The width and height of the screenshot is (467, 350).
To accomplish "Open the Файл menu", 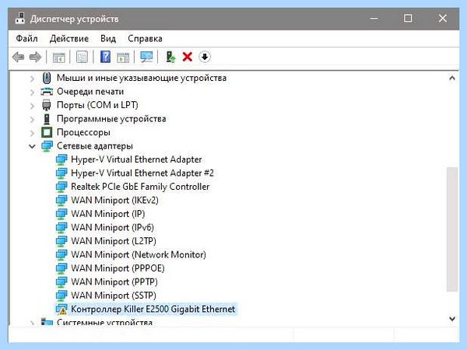I will (26, 39).
